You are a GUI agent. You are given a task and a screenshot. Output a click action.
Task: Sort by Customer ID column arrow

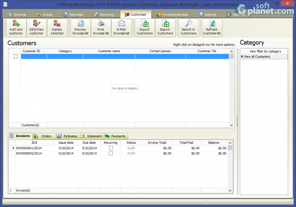click(x=44, y=51)
